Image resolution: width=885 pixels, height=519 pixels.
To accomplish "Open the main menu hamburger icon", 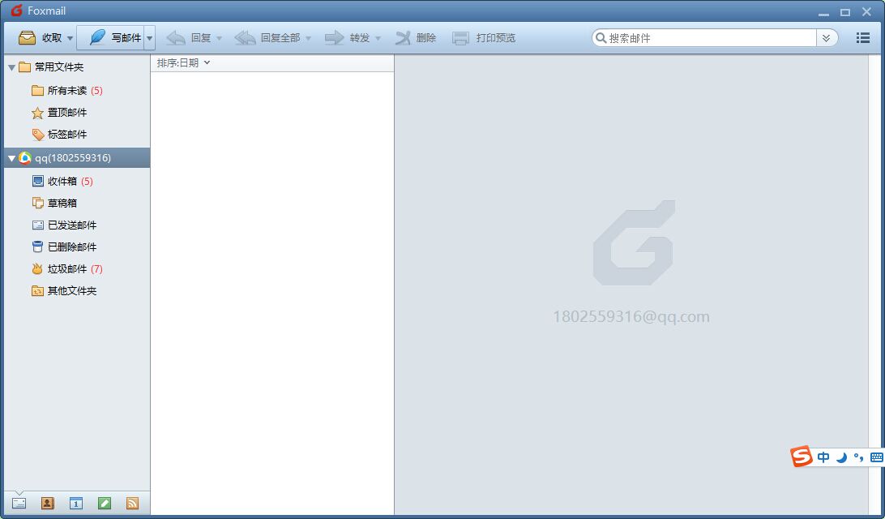I will (863, 38).
